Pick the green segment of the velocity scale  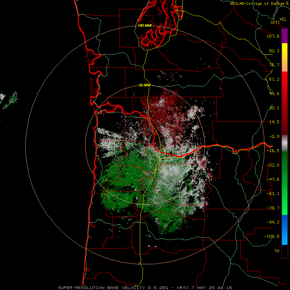click(x=285, y=183)
